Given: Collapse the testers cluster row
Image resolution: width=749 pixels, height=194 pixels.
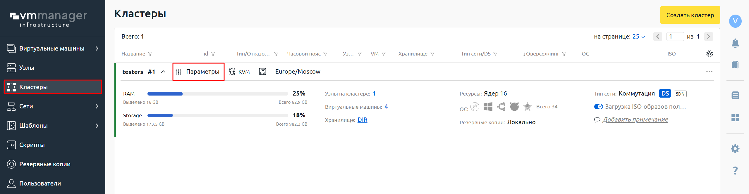Looking at the screenshot, I should [163, 72].
